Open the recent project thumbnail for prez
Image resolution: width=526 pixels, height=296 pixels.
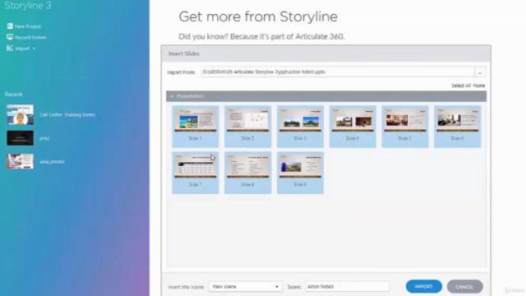(x=20, y=138)
